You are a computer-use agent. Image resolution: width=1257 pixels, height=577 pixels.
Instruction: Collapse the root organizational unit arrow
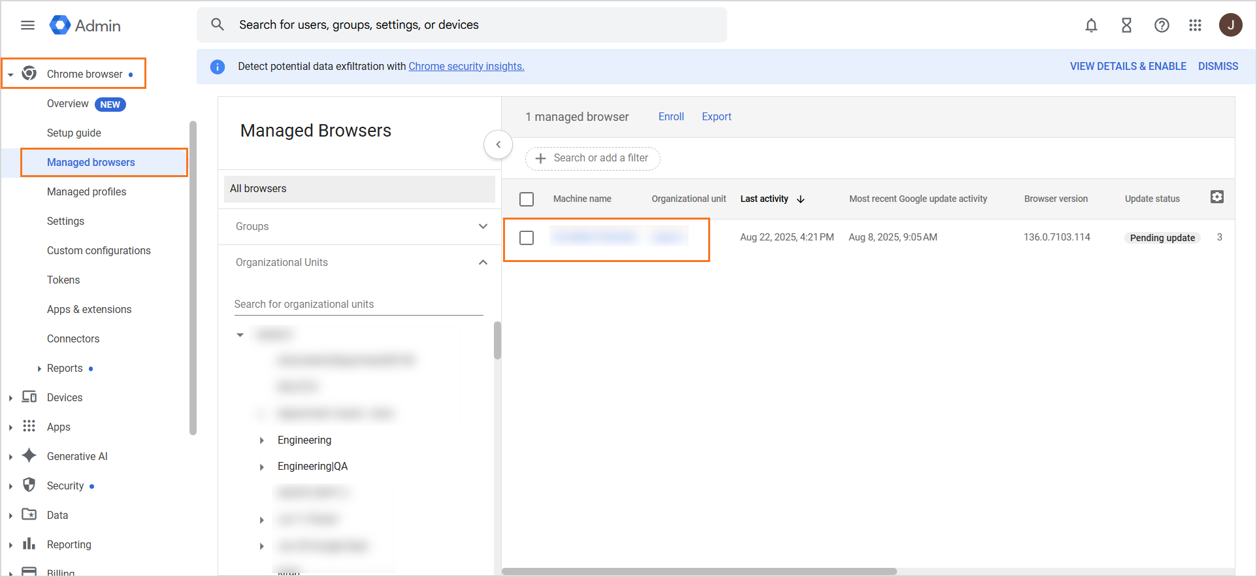click(240, 335)
